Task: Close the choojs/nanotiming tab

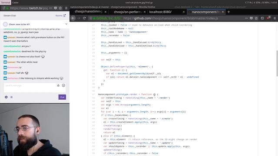Action: pyautogui.click(x=106, y=12)
